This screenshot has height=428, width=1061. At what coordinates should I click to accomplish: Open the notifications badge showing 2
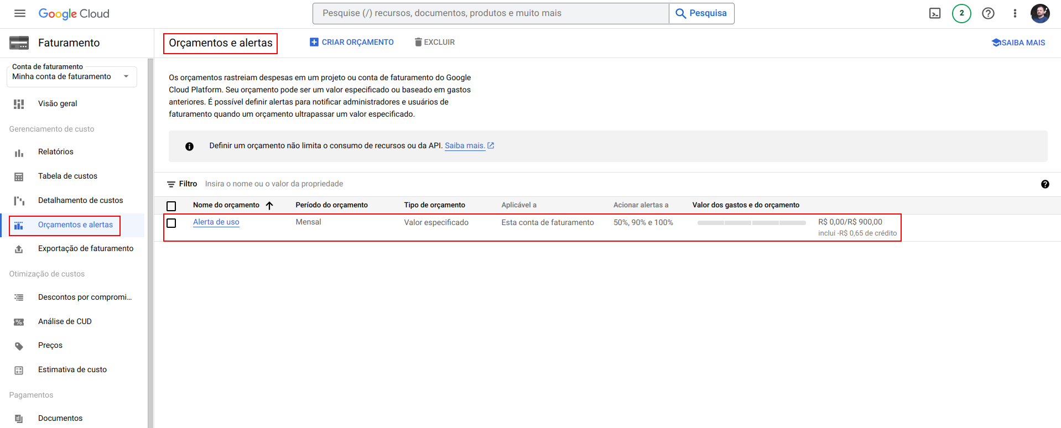[x=961, y=13]
